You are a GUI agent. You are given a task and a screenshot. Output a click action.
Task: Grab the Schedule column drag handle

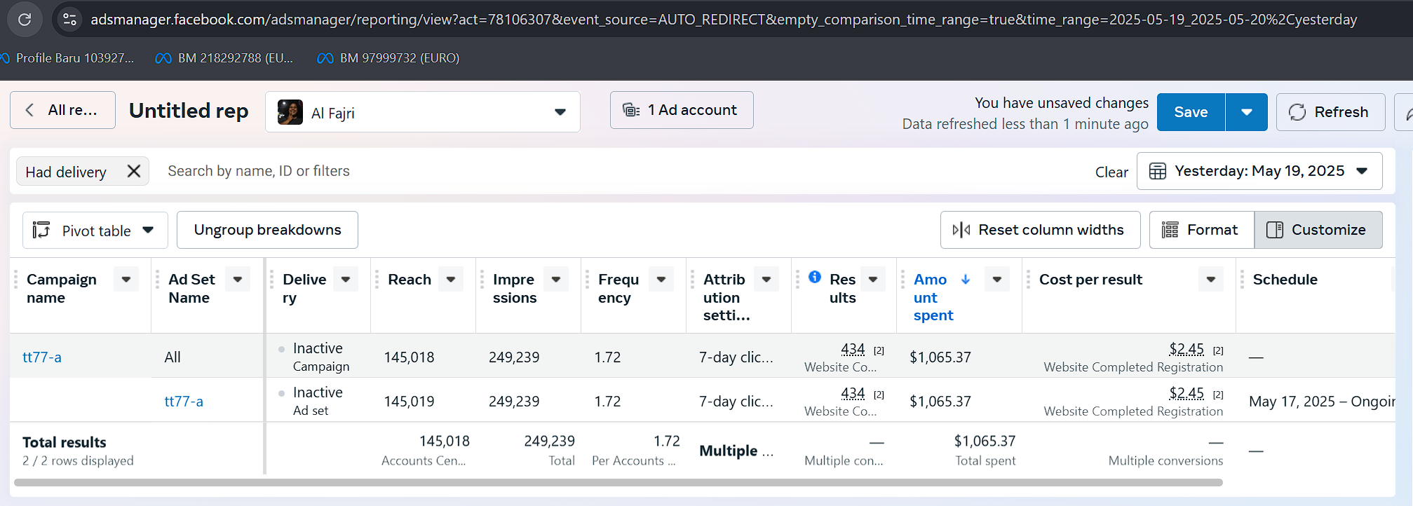pos(1243,280)
